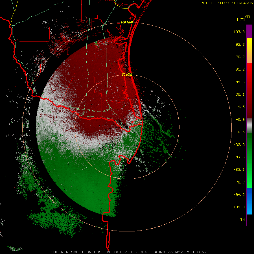Click the NEXLAB-College of DuPage label

pyautogui.click(x=225, y=3)
